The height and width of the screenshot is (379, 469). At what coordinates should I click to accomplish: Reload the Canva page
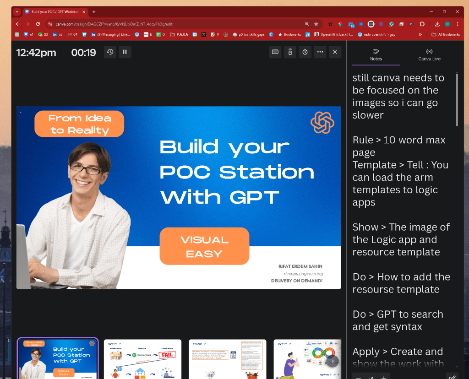click(x=38, y=24)
